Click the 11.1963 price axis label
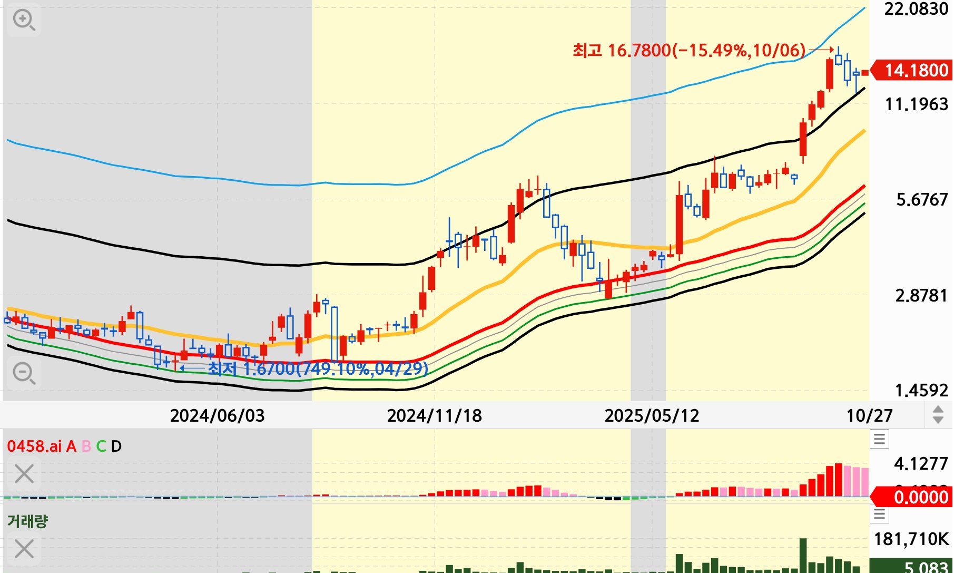 point(917,104)
